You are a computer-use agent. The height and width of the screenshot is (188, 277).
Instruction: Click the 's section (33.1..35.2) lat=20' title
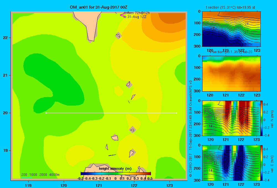[x=231, y=52]
